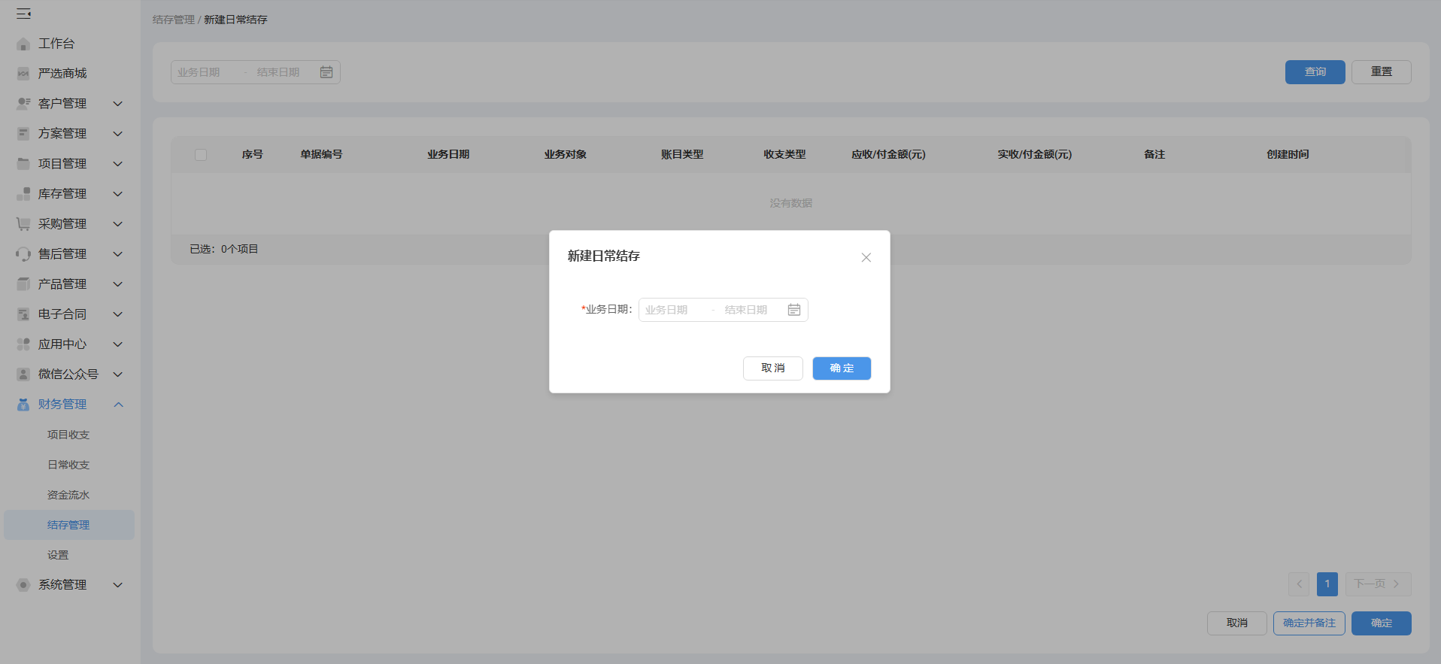The image size is (1441, 664).
Task: Click the 账目类型 column header
Action: point(682,154)
